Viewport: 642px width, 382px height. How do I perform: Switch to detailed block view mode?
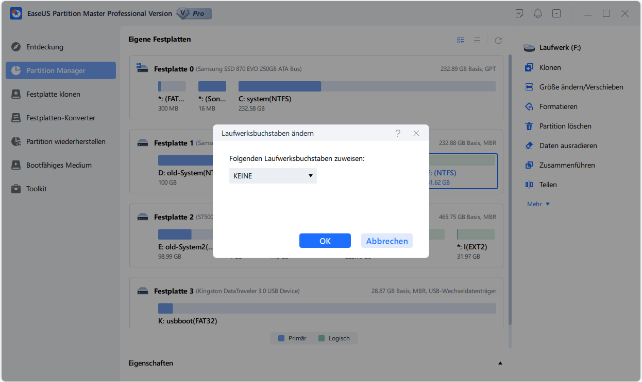click(460, 40)
